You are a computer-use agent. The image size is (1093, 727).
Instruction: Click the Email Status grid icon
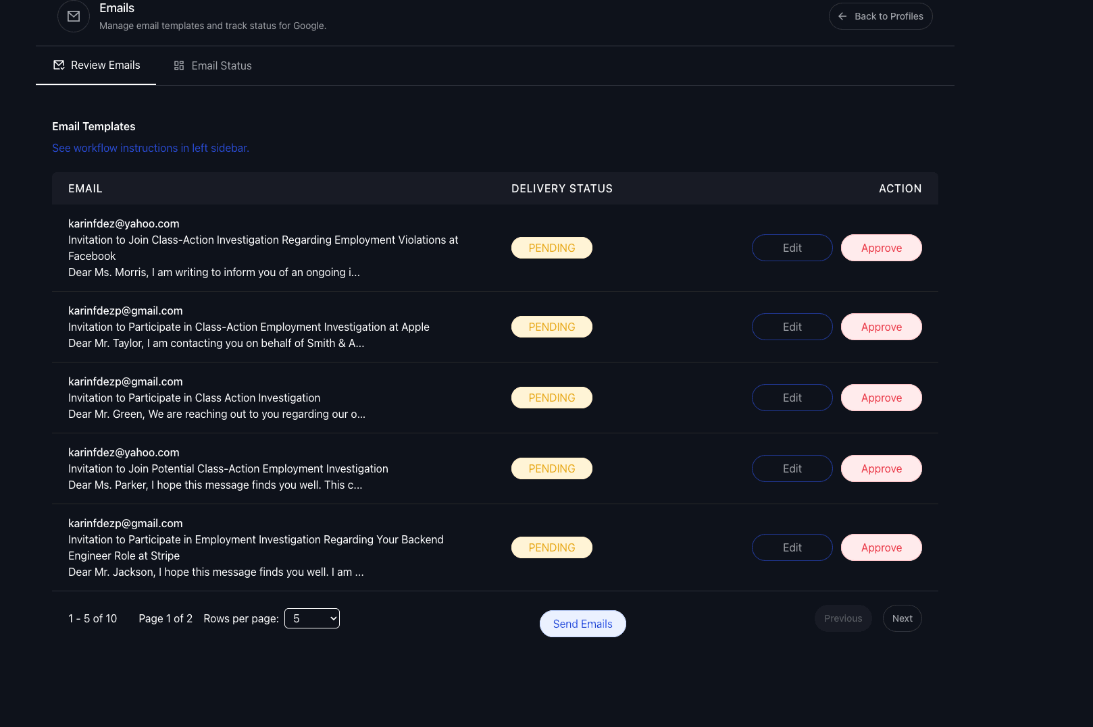(x=179, y=65)
